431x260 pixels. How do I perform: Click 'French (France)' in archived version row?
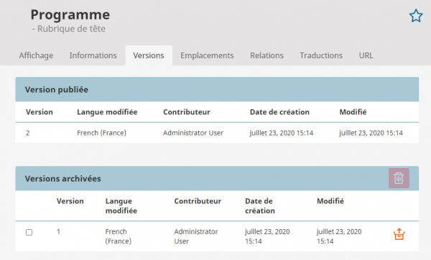coord(119,236)
